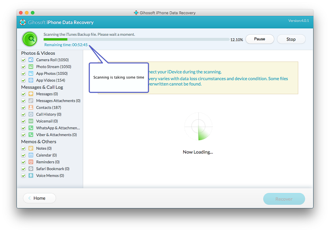This screenshot has width=330, height=232.
Task: Click the Call History clock icon
Action: pyautogui.click(x=31, y=114)
